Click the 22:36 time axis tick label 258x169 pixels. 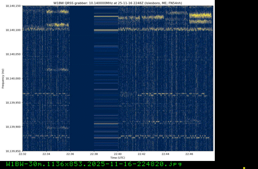(x=70, y=154)
